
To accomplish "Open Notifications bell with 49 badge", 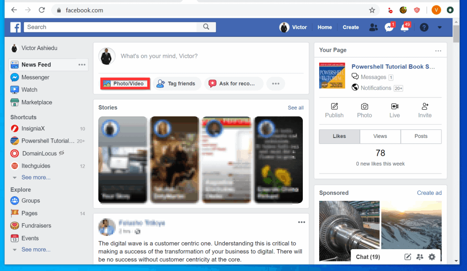I will click(x=405, y=27).
